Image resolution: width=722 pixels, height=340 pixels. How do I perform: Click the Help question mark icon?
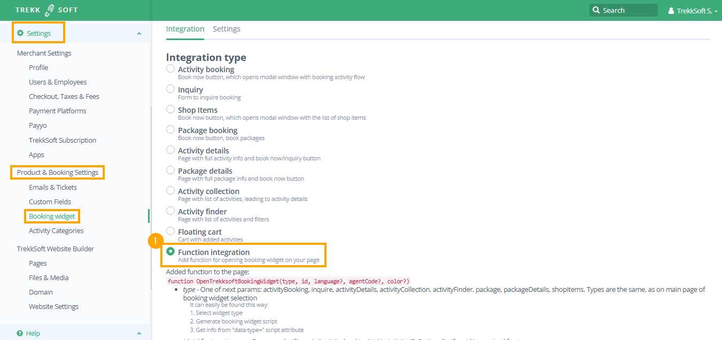point(20,333)
